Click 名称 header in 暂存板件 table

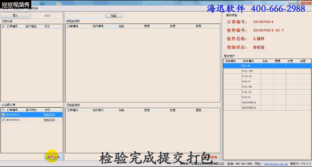coord(265,61)
